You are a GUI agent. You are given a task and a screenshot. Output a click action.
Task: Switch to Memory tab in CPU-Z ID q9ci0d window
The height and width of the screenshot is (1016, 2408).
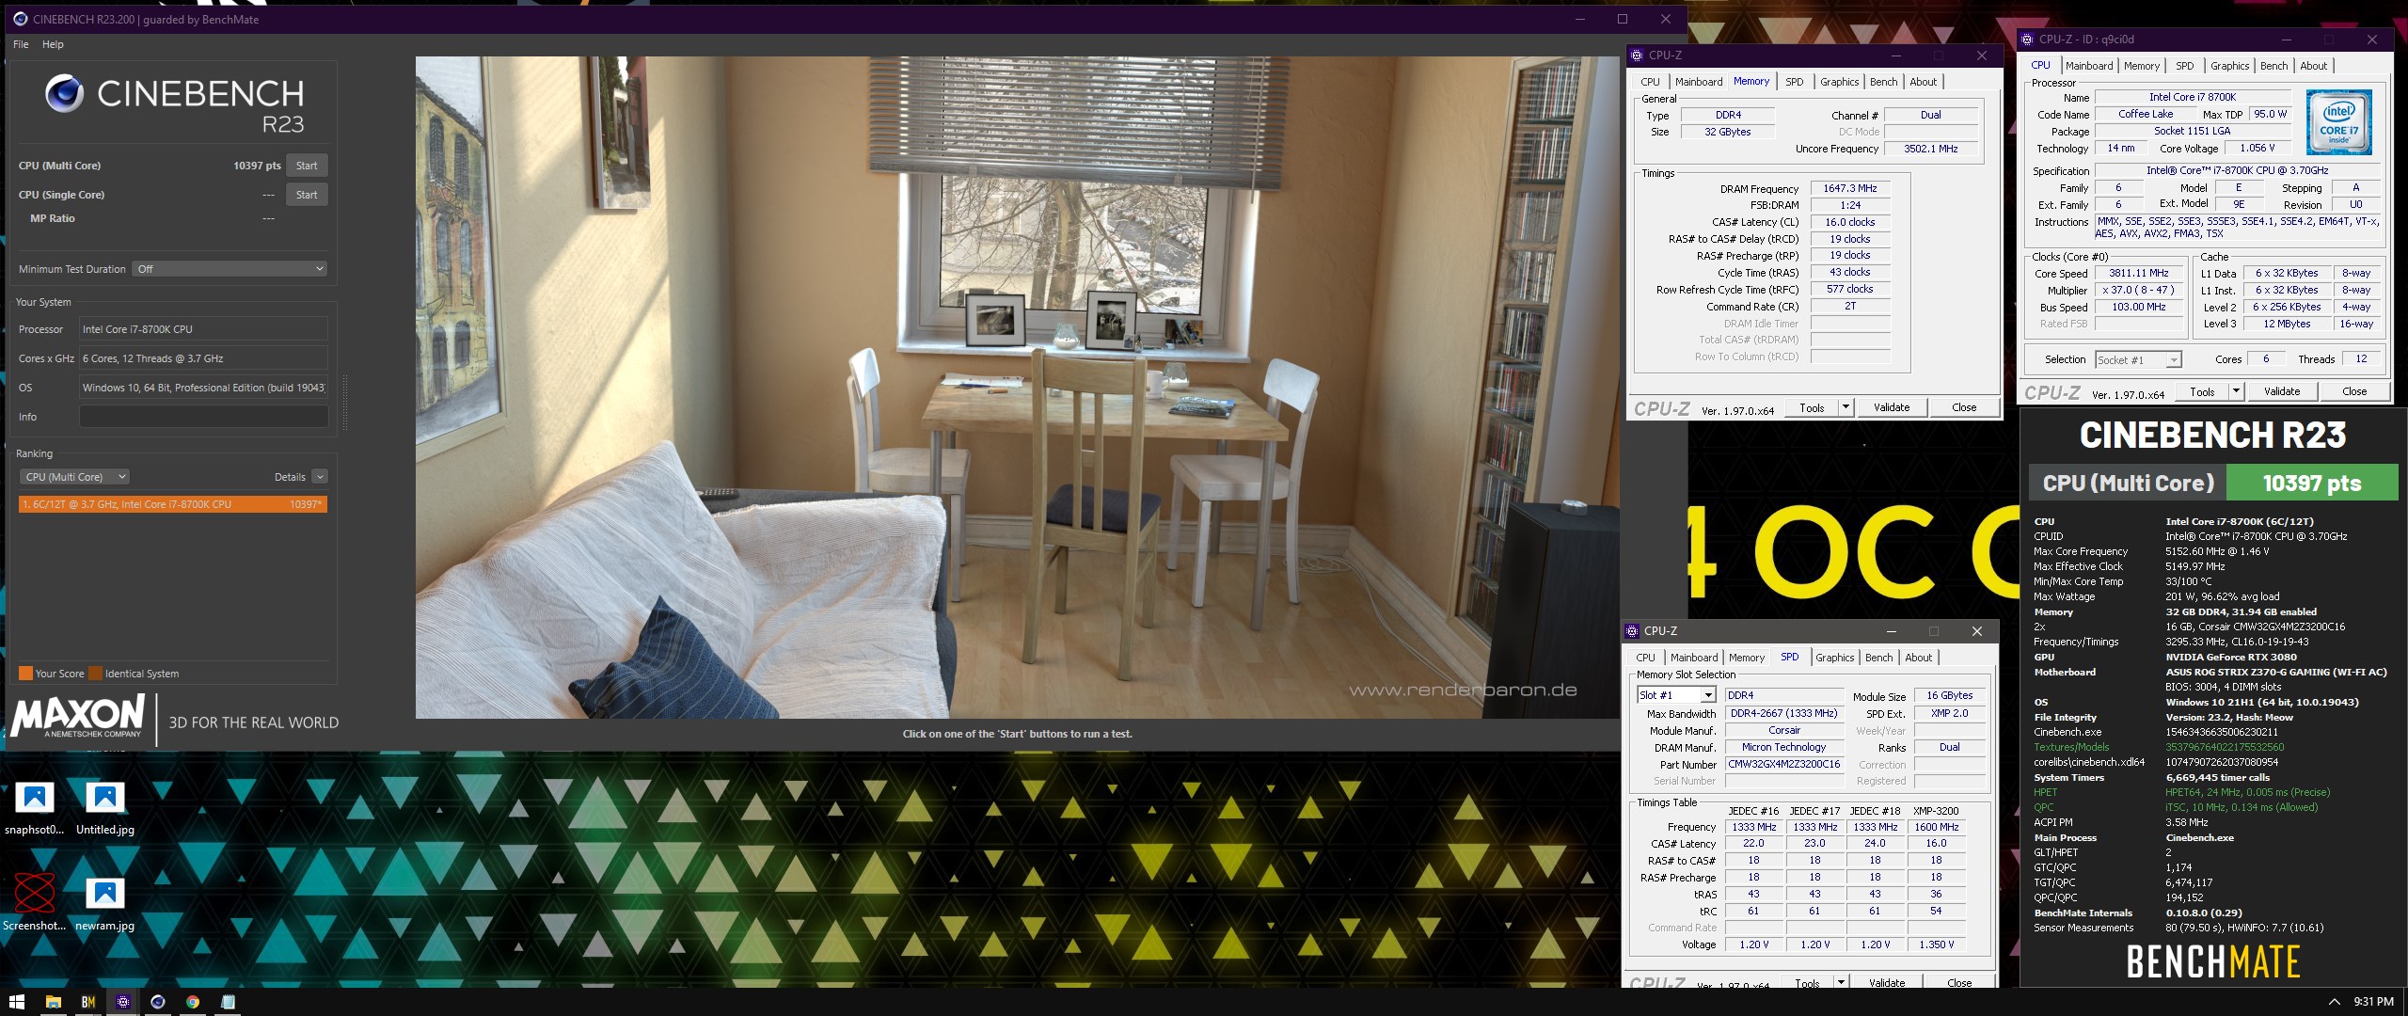click(2142, 66)
